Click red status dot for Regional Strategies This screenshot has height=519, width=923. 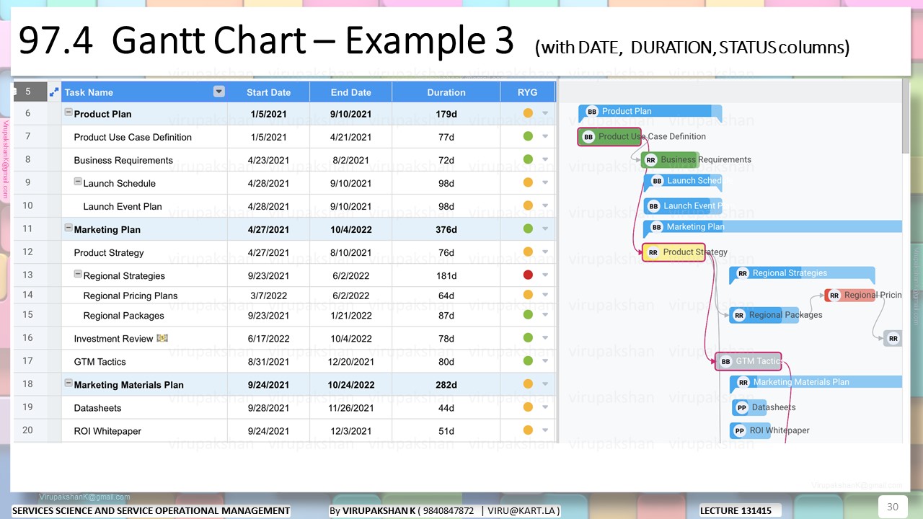point(528,275)
